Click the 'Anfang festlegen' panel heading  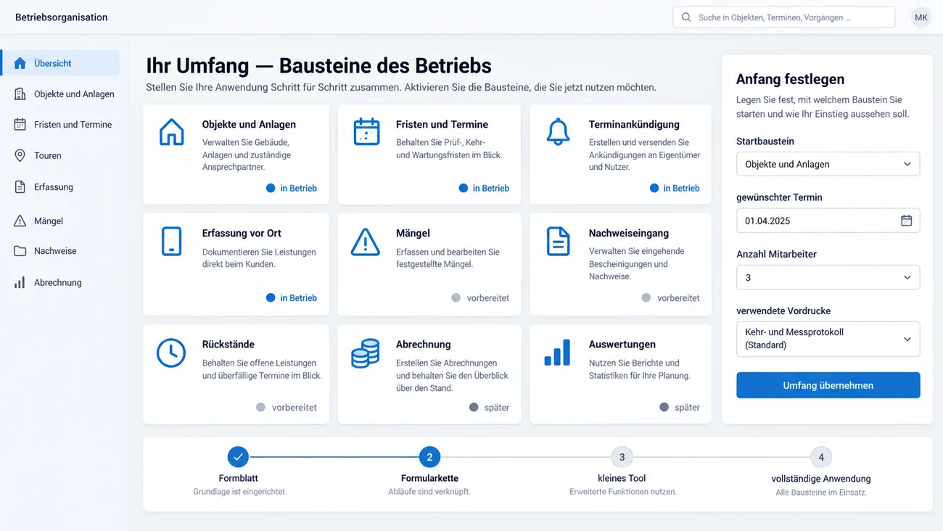790,79
